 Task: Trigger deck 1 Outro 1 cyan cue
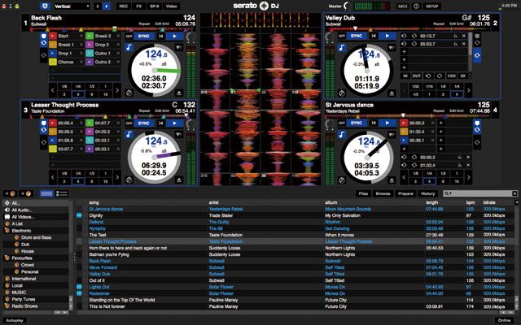(x=90, y=53)
